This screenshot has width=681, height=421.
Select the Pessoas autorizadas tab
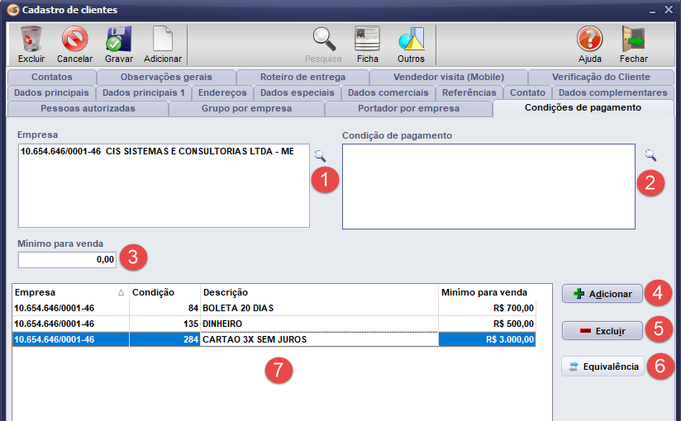point(88,108)
